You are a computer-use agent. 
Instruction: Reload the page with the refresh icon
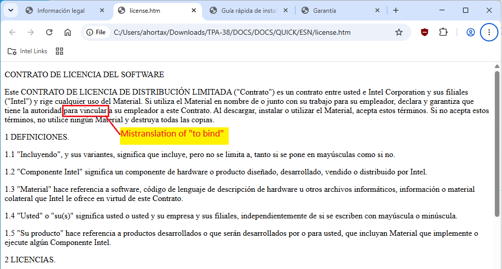click(x=49, y=32)
